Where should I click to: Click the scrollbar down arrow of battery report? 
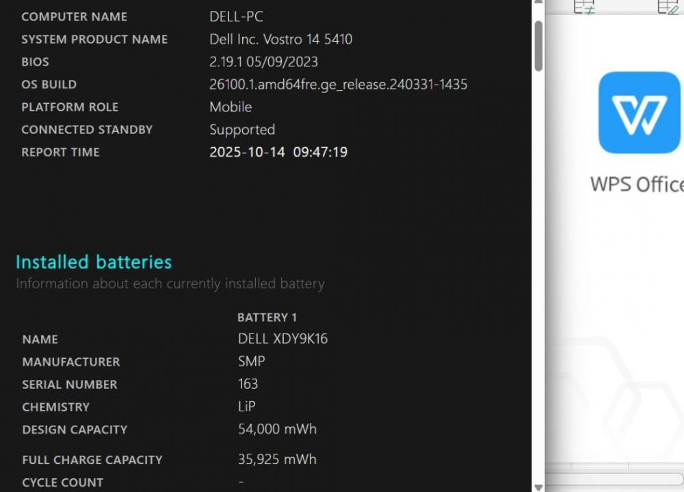point(538,488)
